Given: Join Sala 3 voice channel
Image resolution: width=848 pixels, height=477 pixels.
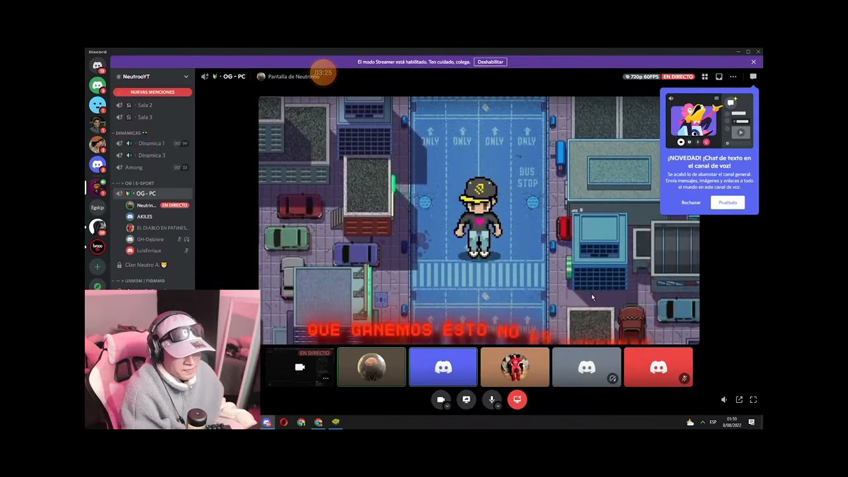Looking at the screenshot, I should click(x=152, y=117).
